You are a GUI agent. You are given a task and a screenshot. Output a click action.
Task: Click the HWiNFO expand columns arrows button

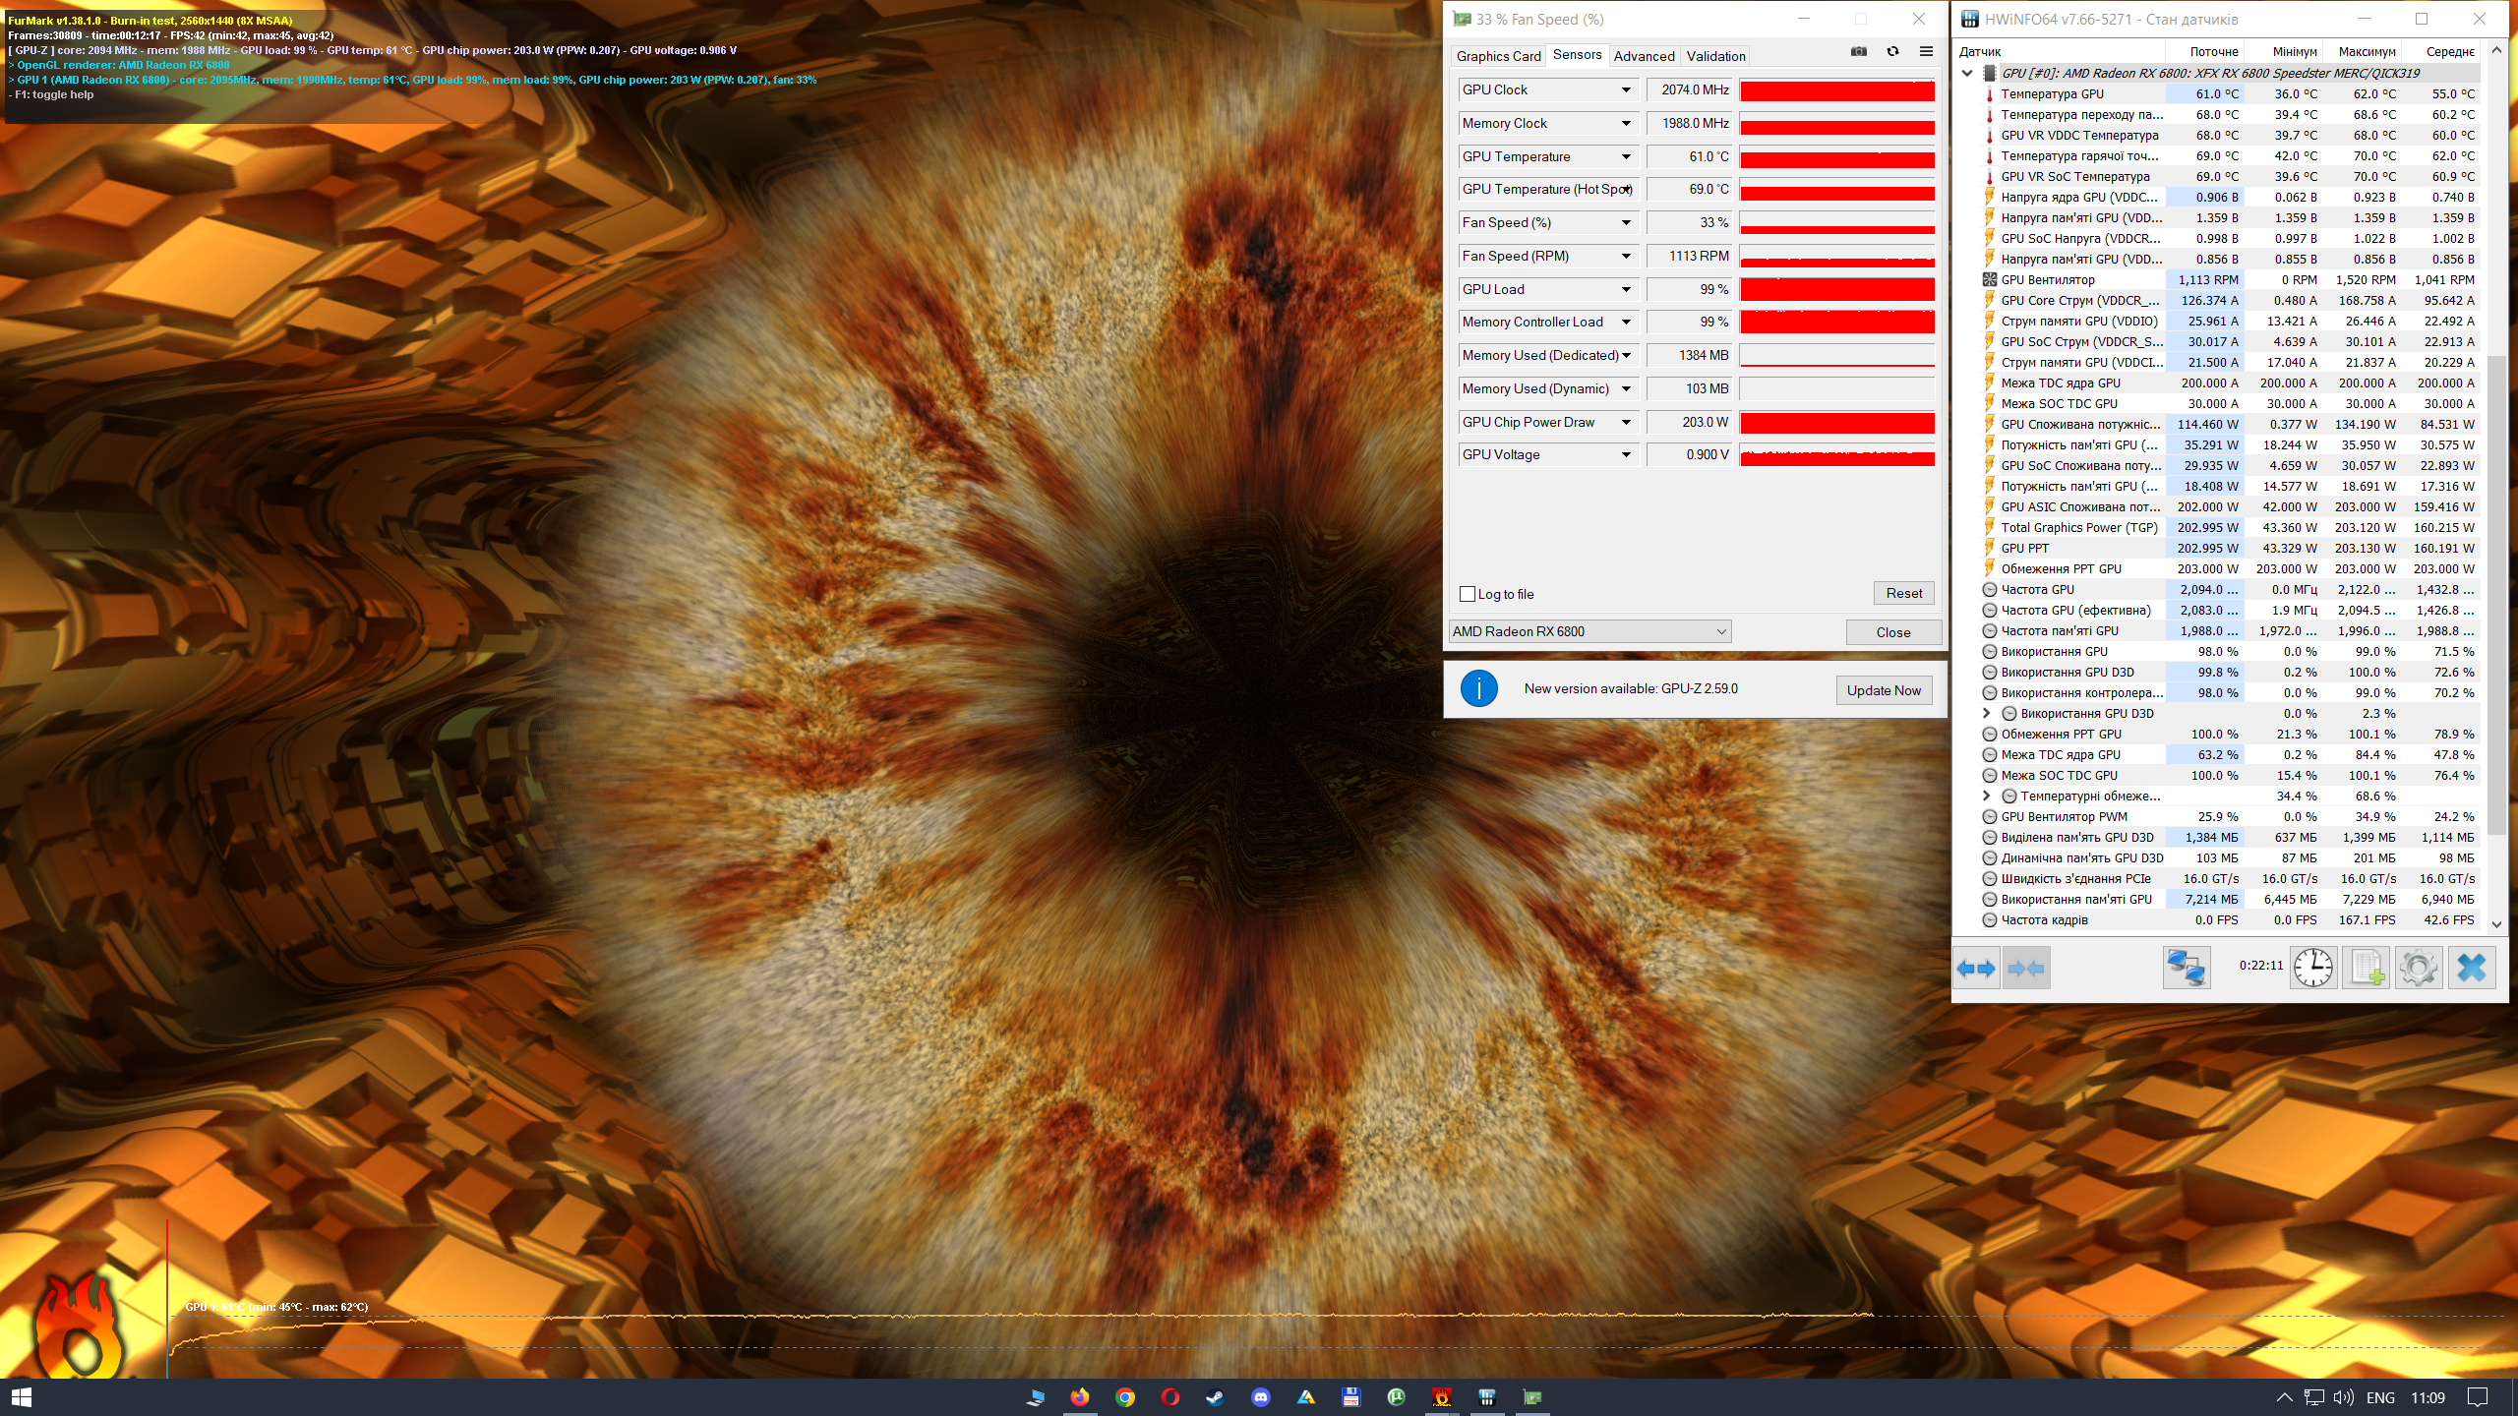coord(1976,969)
